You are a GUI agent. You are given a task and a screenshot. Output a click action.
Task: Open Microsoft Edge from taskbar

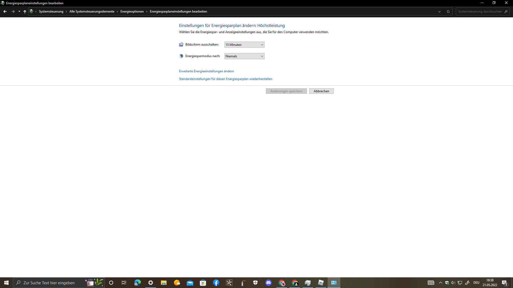[x=137, y=283]
